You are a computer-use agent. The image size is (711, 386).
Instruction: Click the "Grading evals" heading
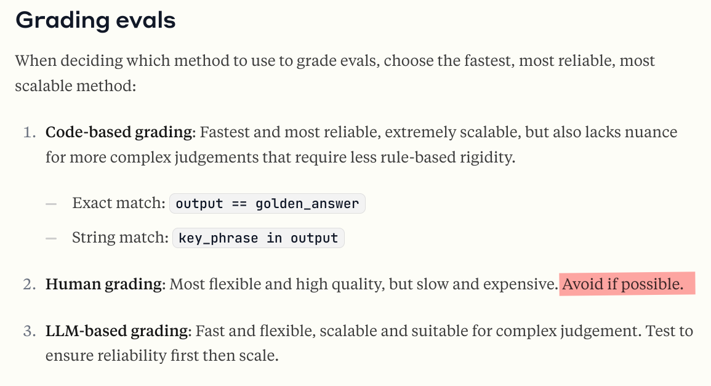(95, 20)
